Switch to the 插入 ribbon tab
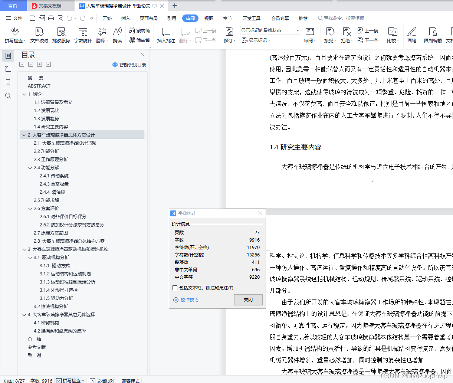 [126, 18]
